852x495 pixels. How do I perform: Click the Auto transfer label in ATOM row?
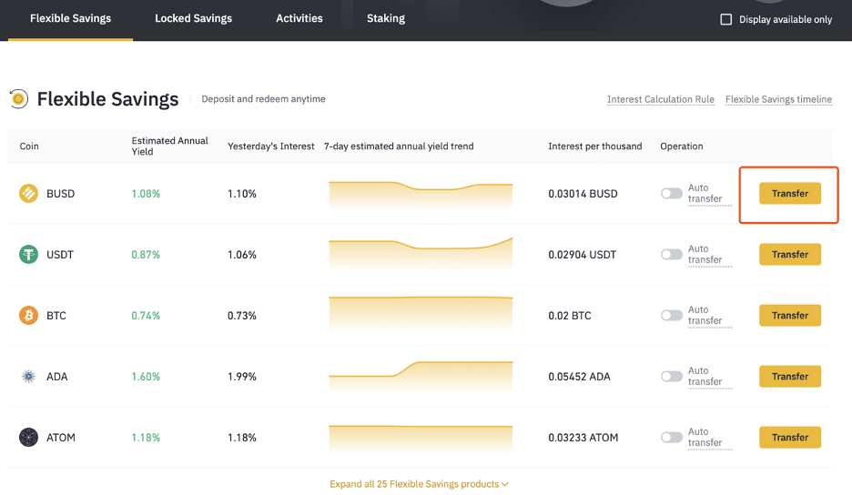coord(710,437)
